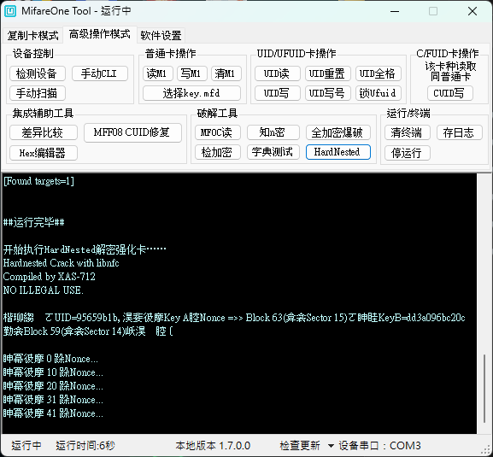Clear terminal with 清终端
Viewport: 493px width, 457px height.
(408, 132)
